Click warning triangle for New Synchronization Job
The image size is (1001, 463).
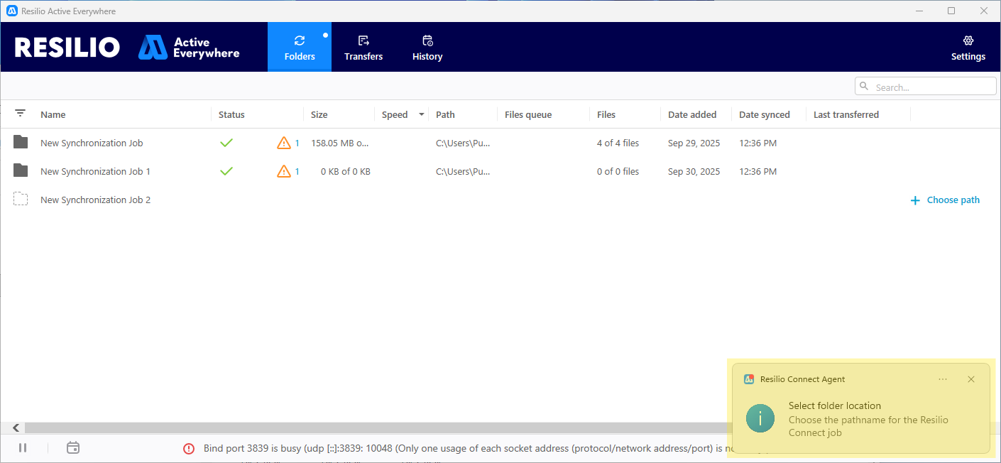(x=284, y=143)
